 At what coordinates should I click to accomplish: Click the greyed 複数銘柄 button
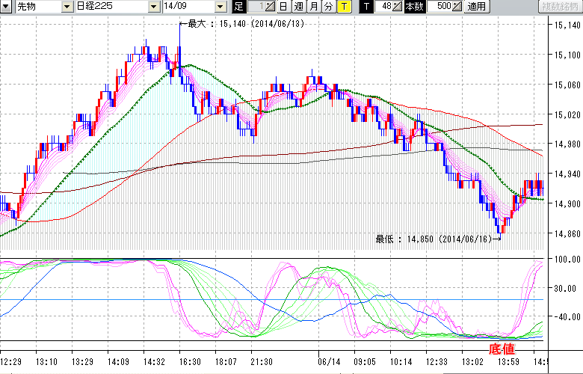(x=559, y=7)
